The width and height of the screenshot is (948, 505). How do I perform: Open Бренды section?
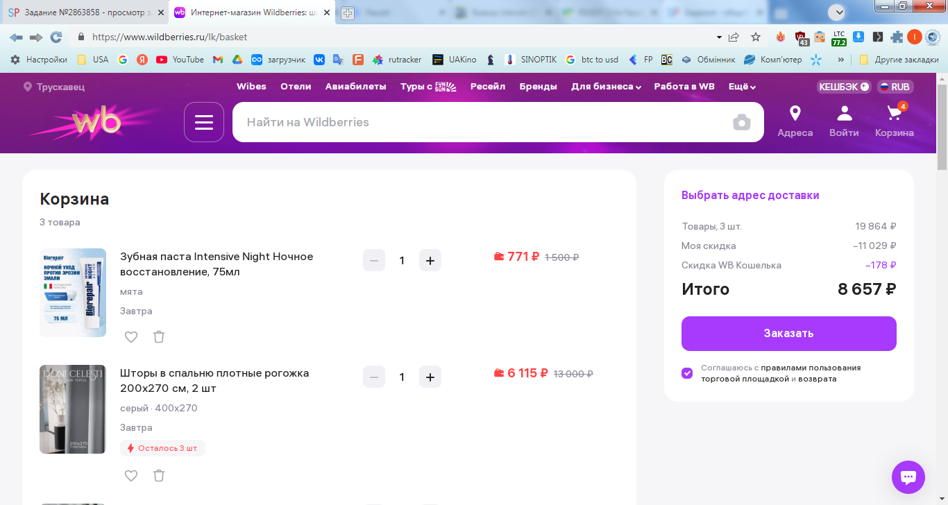[539, 87]
